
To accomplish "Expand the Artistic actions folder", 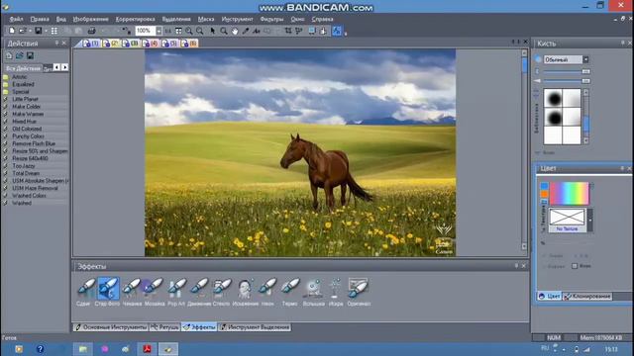I will click(20, 77).
